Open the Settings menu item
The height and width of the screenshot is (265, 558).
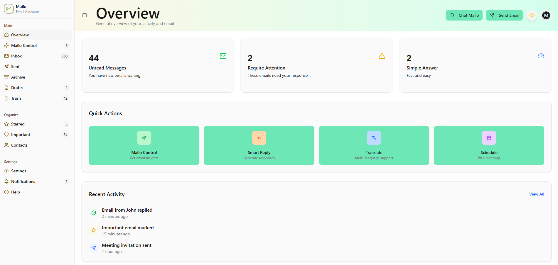18,171
